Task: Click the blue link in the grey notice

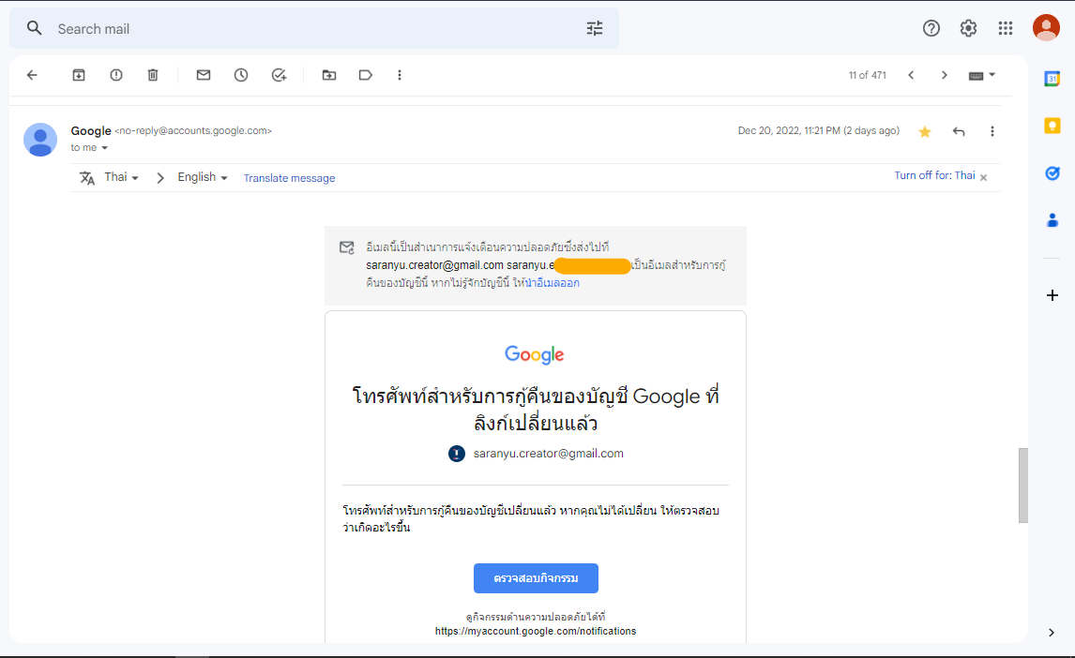Action: click(x=553, y=283)
